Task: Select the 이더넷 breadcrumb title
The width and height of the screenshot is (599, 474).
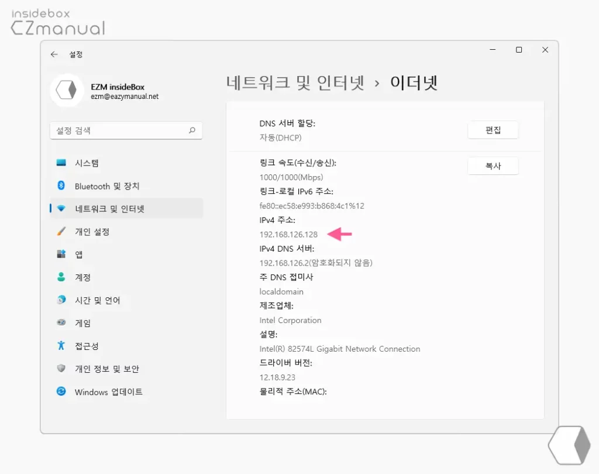Action: click(x=414, y=83)
